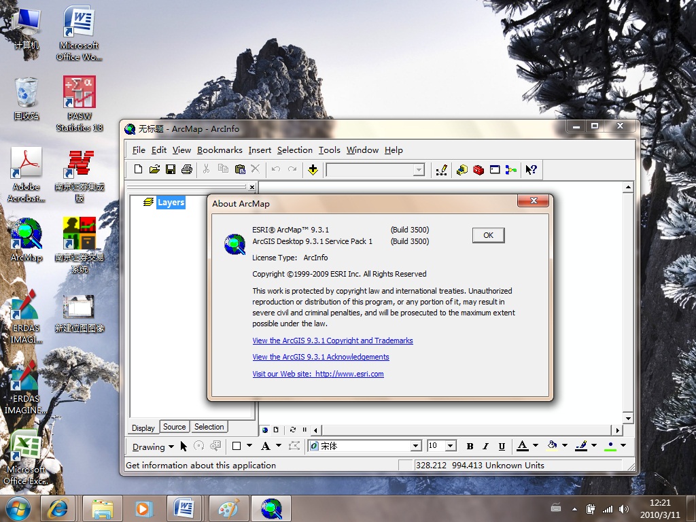The width and height of the screenshot is (696, 522).
Task: Click OK in About ArcMap dialog
Action: click(488, 235)
